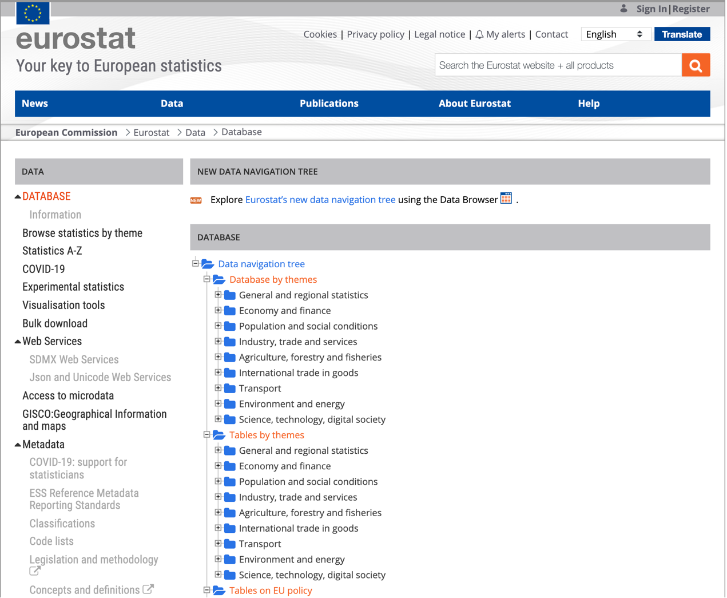
Task: Click folder icon for Economy and finance under Database by themes
Action: point(230,310)
